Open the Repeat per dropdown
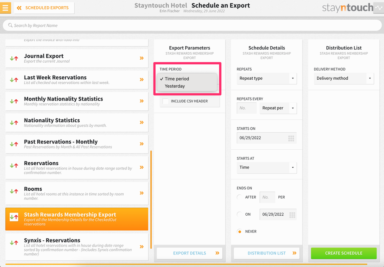Screen dimensions: 384x267 tap(278, 108)
